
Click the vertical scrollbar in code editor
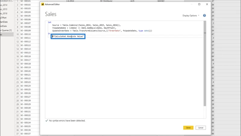205,63
